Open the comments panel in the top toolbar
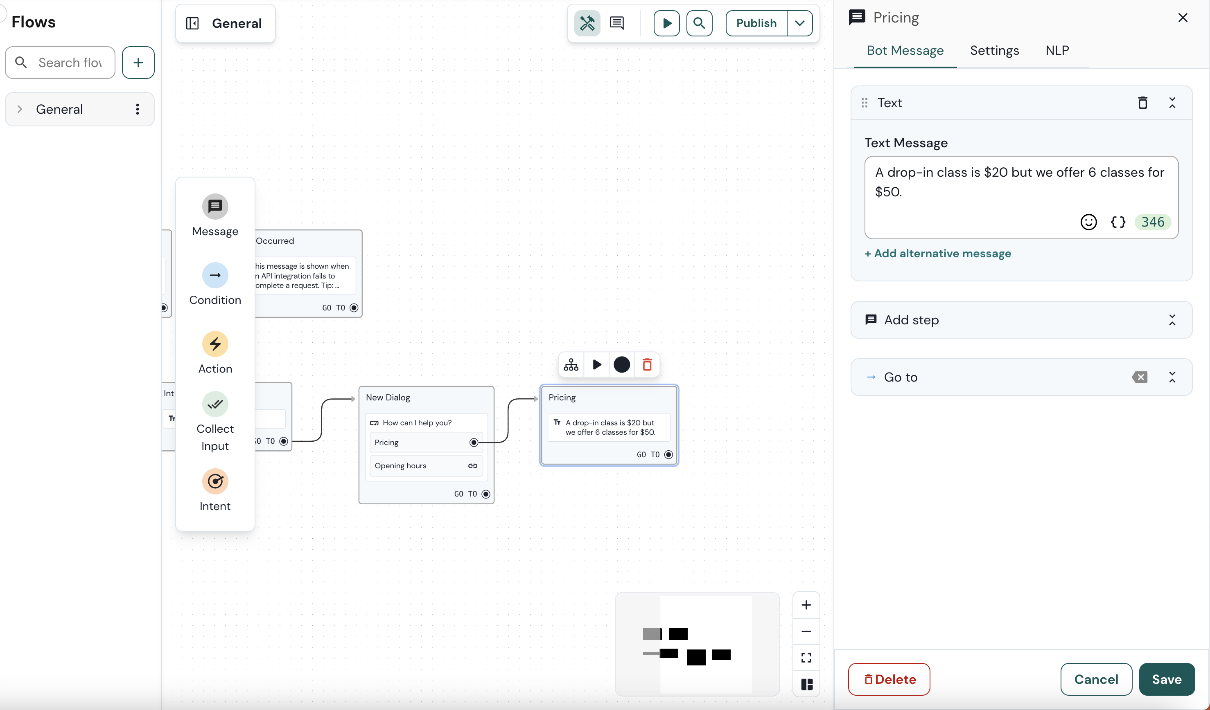Image resolution: width=1210 pixels, height=710 pixels. [617, 23]
